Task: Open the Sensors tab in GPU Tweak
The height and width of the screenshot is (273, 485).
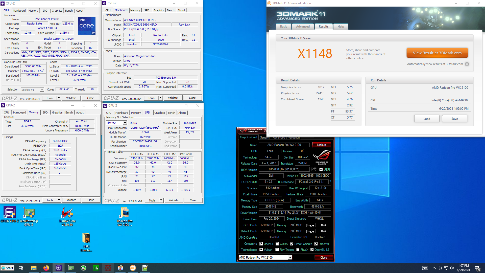Action: pos(265,138)
